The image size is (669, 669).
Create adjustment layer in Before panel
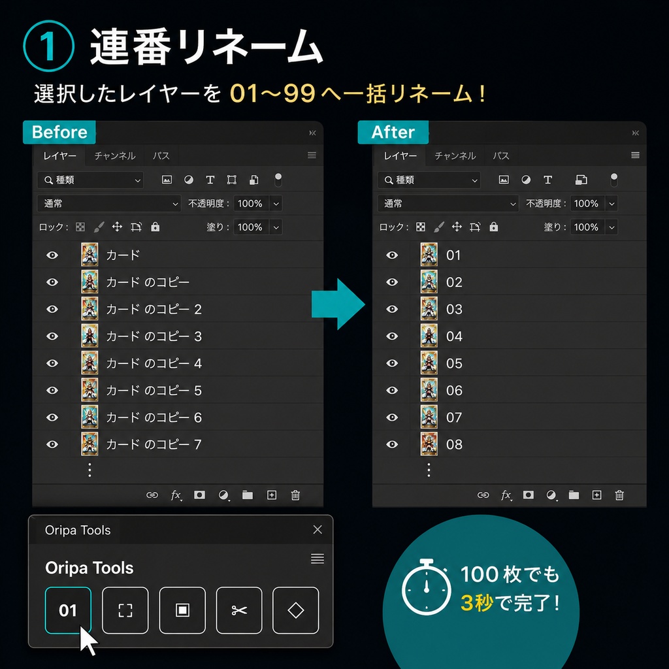tap(223, 495)
